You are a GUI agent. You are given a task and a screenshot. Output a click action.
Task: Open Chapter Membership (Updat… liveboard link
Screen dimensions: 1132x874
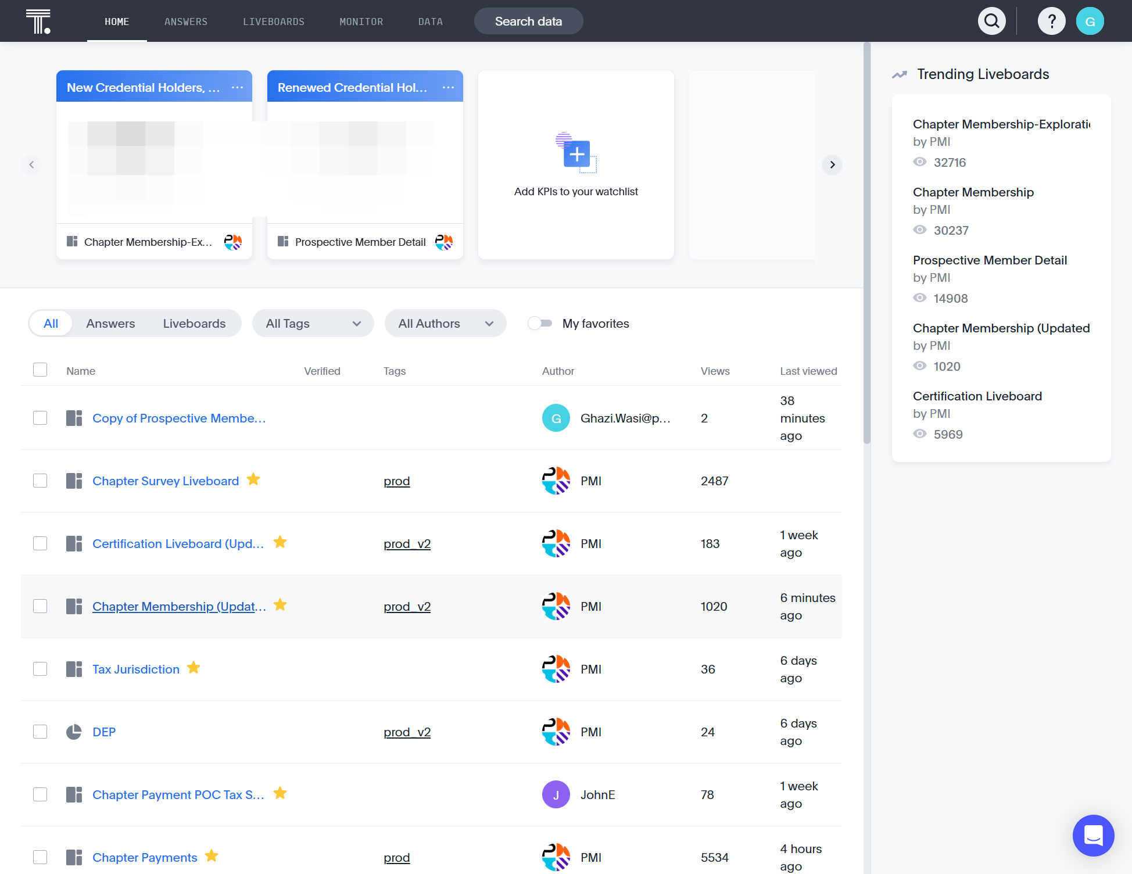click(179, 607)
